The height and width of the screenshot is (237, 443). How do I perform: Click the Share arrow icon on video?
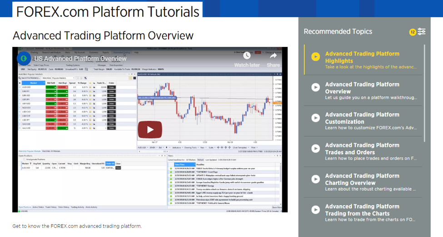click(273, 56)
